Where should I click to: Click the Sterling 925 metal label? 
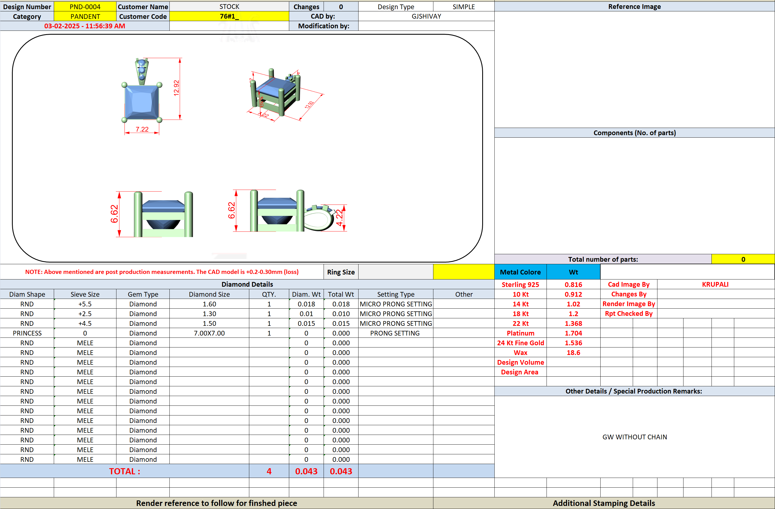(520, 284)
